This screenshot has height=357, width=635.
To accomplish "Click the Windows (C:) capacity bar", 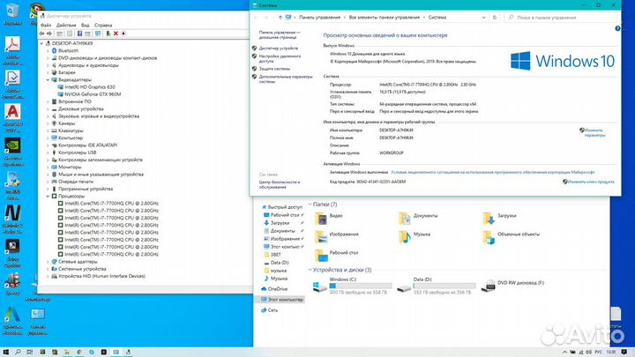I will click(x=361, y=286).
